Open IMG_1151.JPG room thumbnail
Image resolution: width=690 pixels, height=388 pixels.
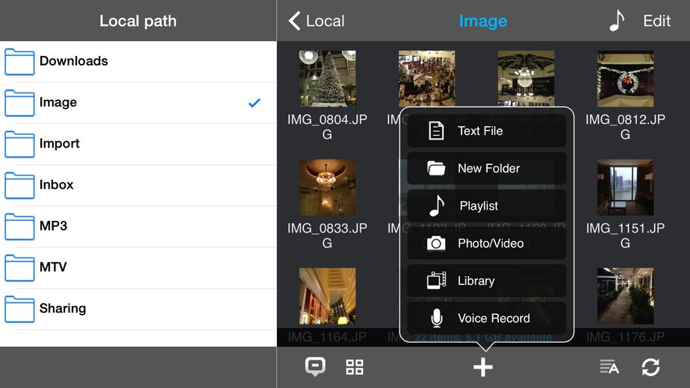[x=625, y=187]
